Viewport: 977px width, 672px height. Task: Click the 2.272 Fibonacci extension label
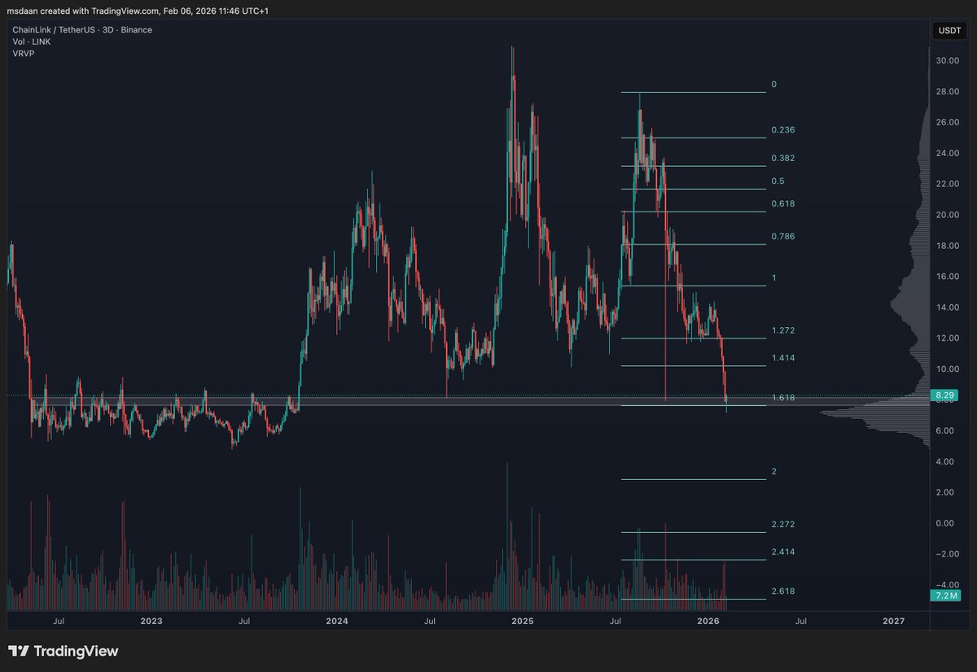click(782, 525)
